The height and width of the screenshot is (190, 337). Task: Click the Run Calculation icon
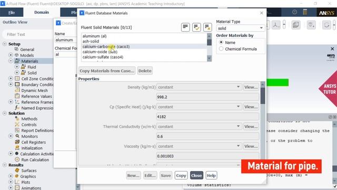click(17, 159)
